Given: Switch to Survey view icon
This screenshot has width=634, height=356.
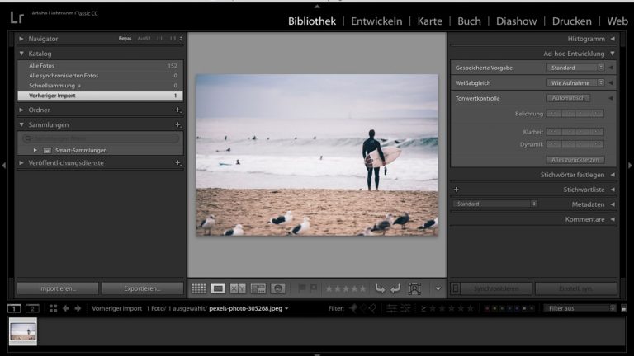Looking at the screenshot, I should pyautogui.click(x=258, y=288).
